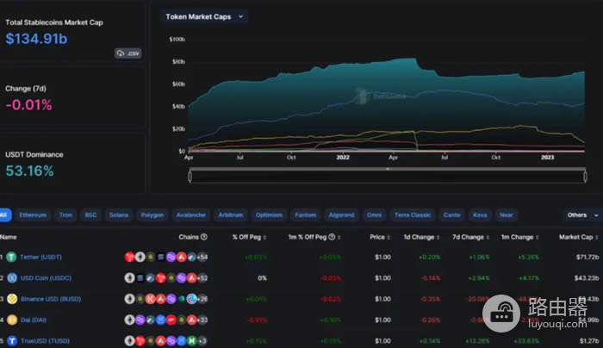Viewport: 603px width, 348px height.
Task: Open the USD Coin (USDC) link
Action: click(x=46, y=277)
